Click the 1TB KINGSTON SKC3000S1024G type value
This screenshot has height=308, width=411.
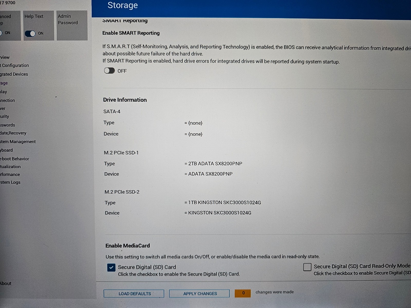click(225, 203)
